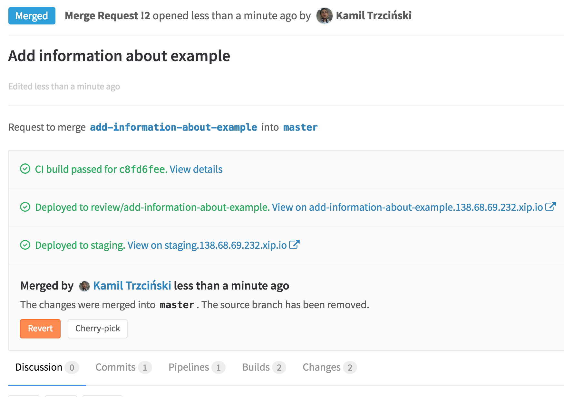
Task: Switch to the Builds tab
Action: 256,367
